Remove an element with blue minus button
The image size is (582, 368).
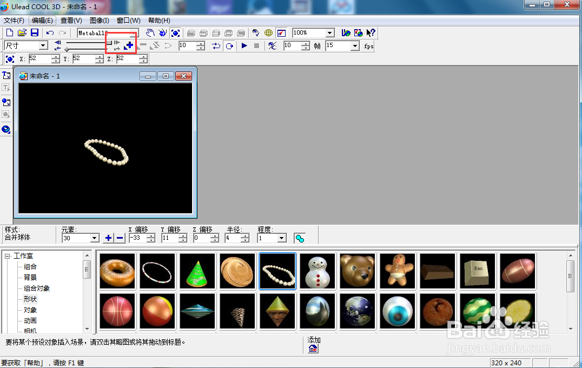click(120, 238)
